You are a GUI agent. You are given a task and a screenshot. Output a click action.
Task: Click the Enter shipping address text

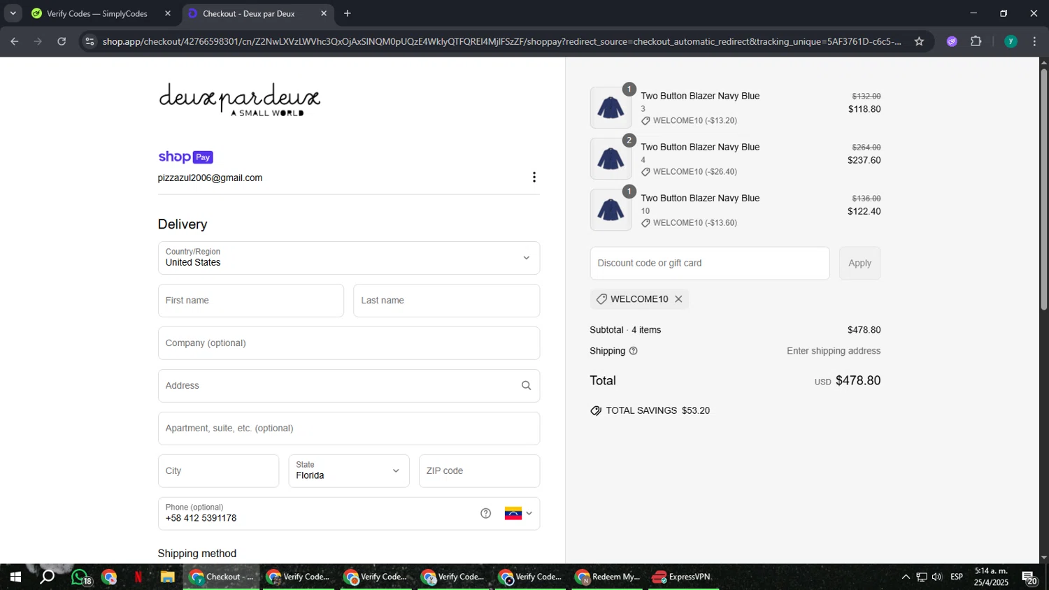click(834, 351)
